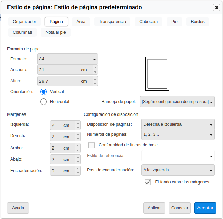223x219 pixels.
Task: Switch to the Bordes tab
Action: tap(197, 22)
